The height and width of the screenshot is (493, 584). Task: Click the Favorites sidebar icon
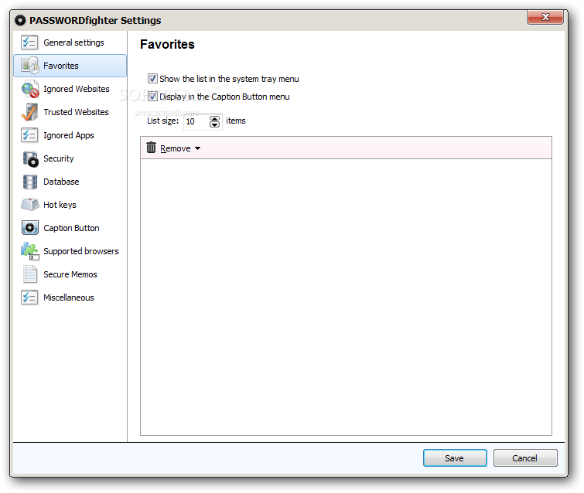tap(30, 66)
